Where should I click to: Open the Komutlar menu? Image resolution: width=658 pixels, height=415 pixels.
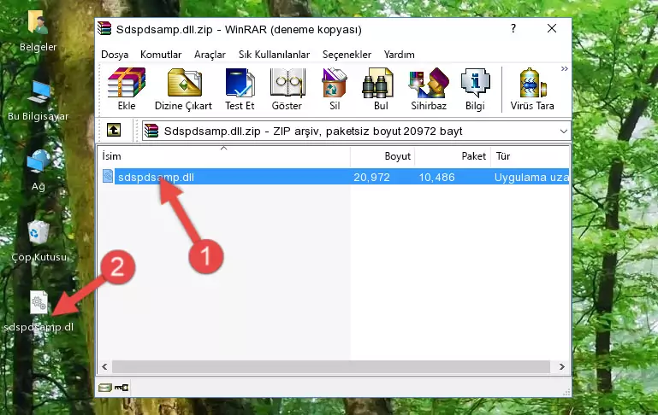(161, 55)
